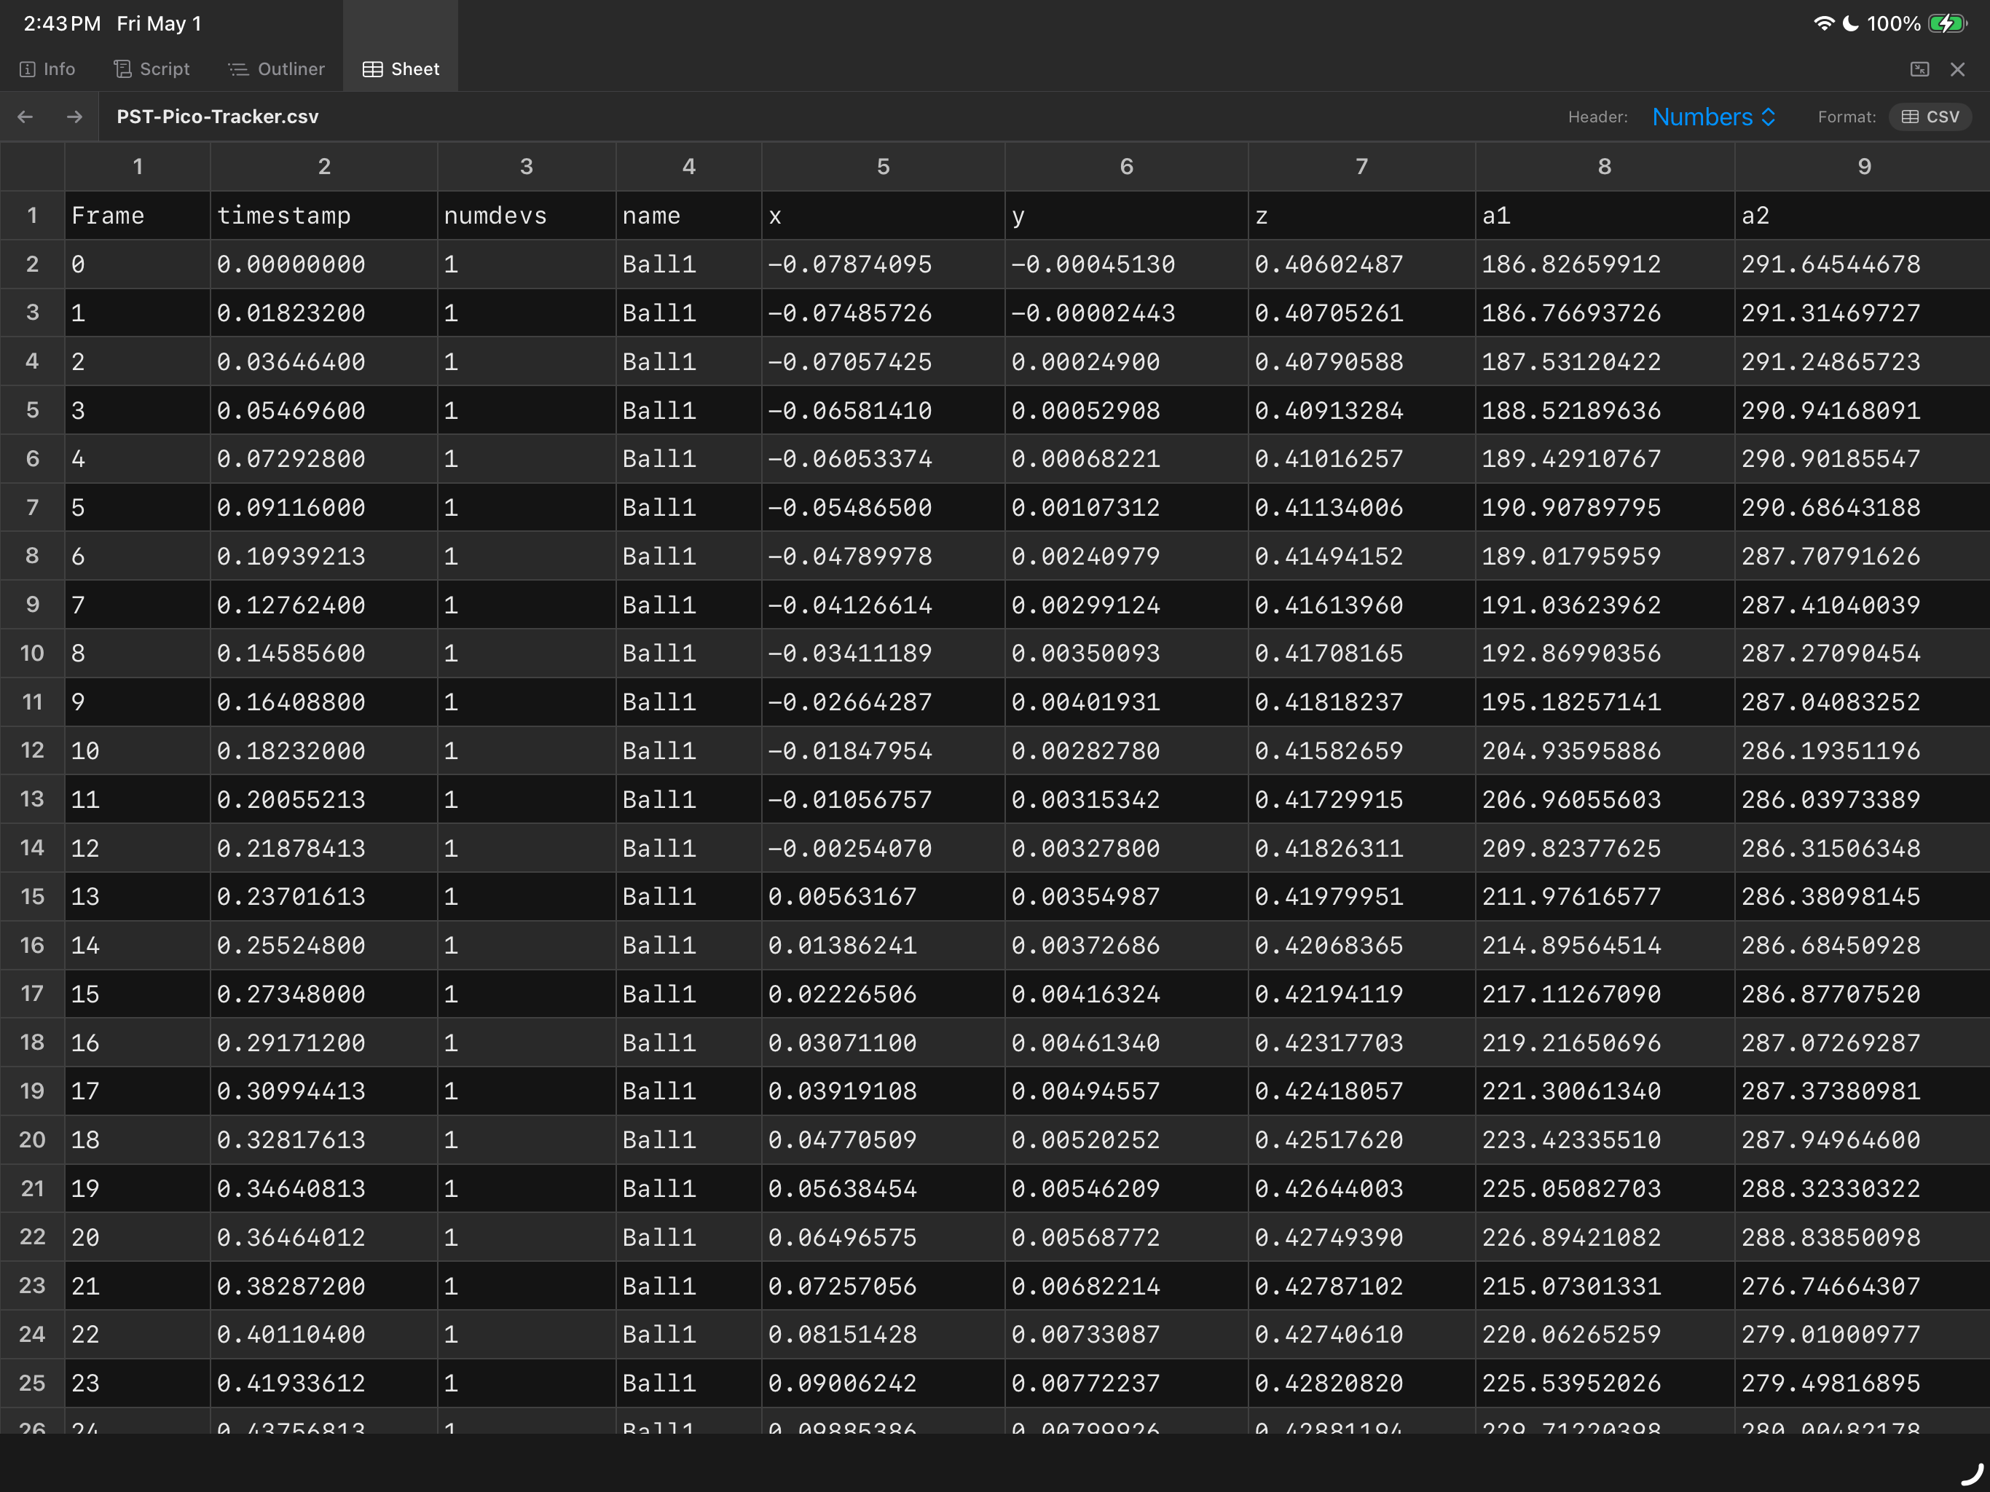Open the Outliner tab
The image size is (1990, 1492).
point(276,69)
